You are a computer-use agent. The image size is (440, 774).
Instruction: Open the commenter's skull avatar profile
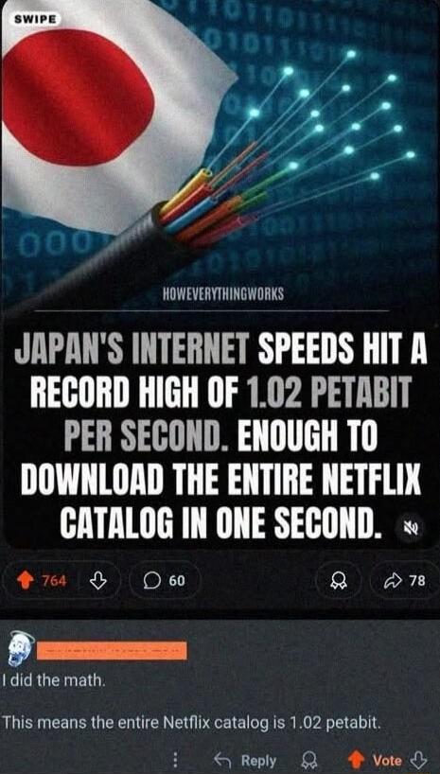pyautogui.click(x=19, y=650)
